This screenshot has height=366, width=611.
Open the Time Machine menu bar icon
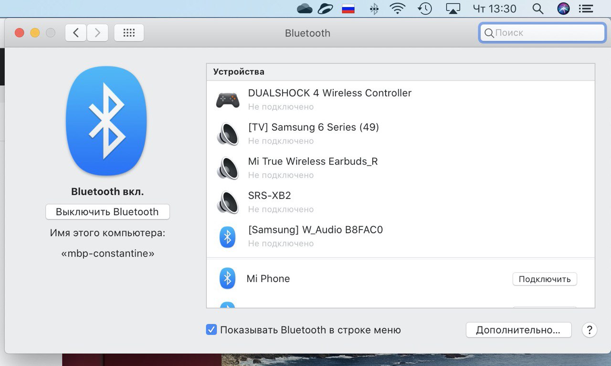coord(424,9)
